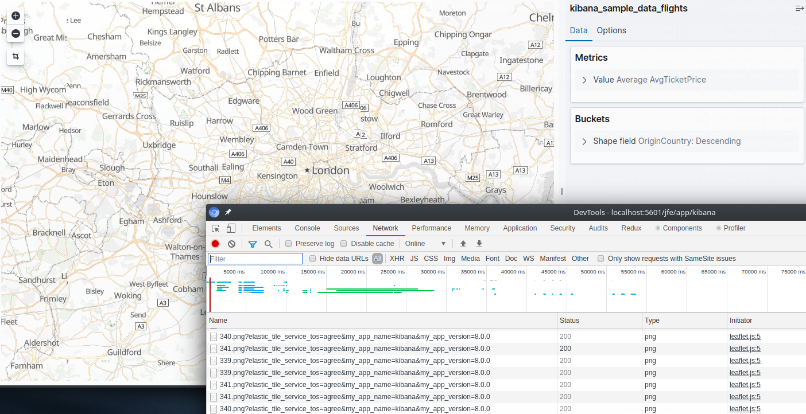Open the Sources tab in DevTools
806x414 pixels.
click(x=346, y=228)
